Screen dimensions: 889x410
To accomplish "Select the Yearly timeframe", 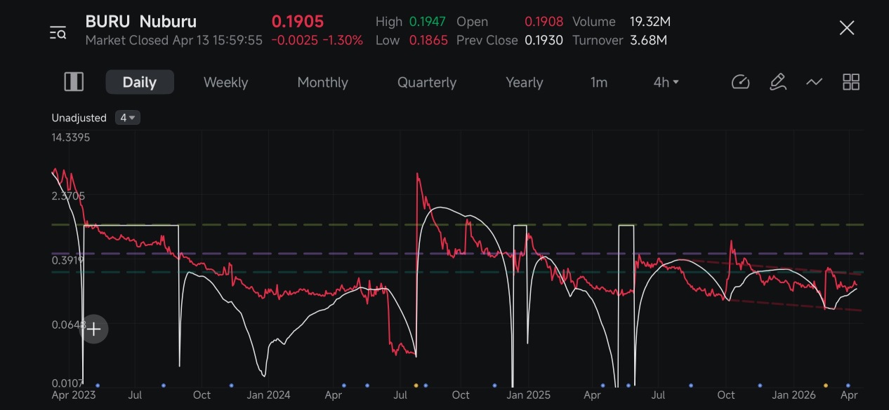I will [525, 82].
